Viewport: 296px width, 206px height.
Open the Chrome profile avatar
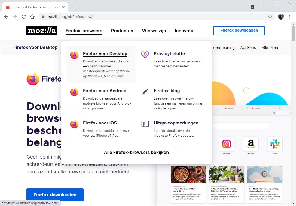[x=281, y=17]
